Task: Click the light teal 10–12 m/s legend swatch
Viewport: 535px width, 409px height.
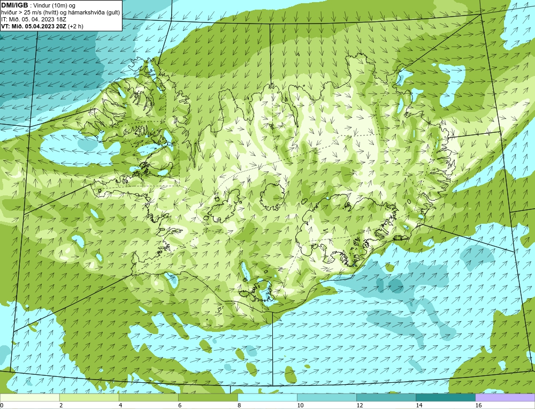Action: click(x=327, y=397)
